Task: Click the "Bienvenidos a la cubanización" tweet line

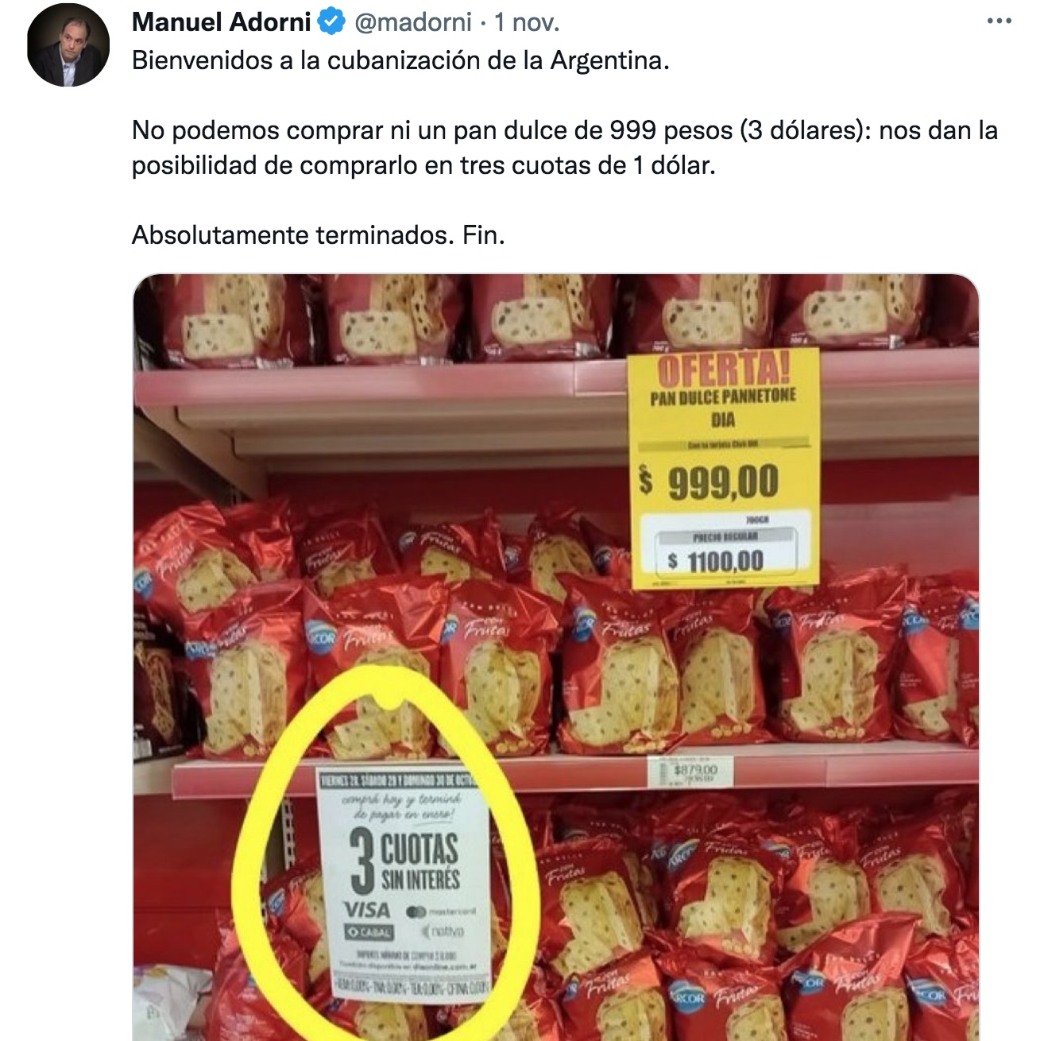Action: tap(400, 60)
